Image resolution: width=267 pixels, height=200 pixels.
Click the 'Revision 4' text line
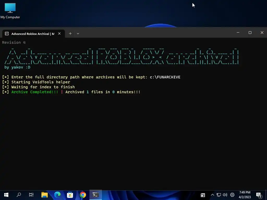pos(14,42)
